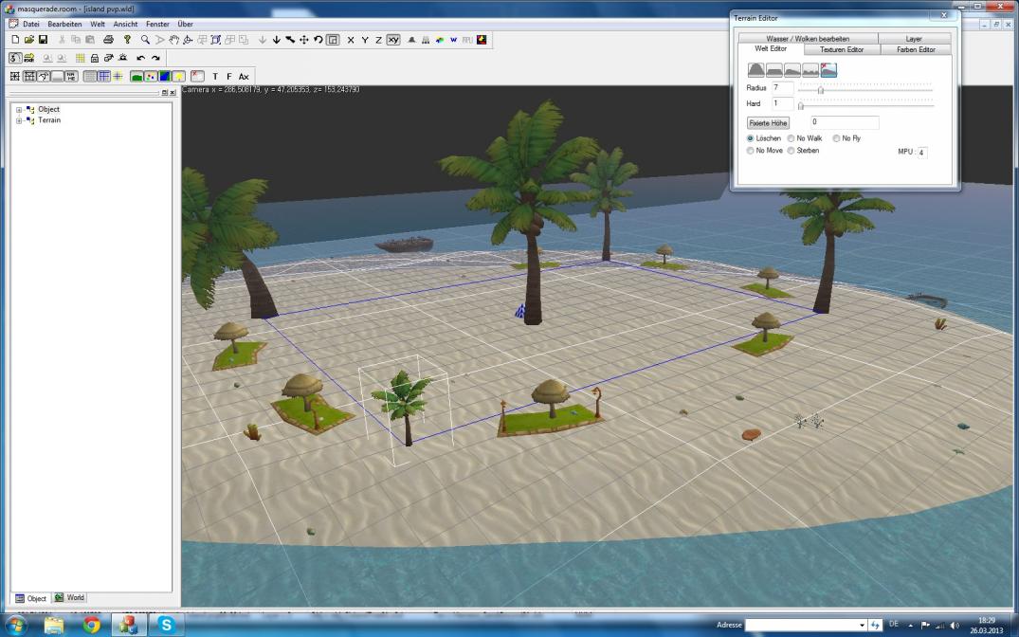Select the first mountain terrain brush
1019x637 pixels.
(x=756, y=70)
